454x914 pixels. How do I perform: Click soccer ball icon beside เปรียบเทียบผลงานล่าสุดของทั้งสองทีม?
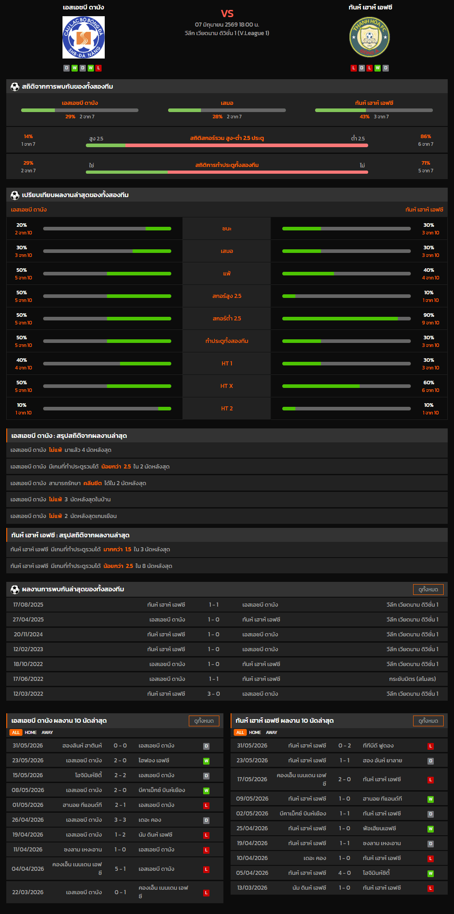click(x=15, y=195)
